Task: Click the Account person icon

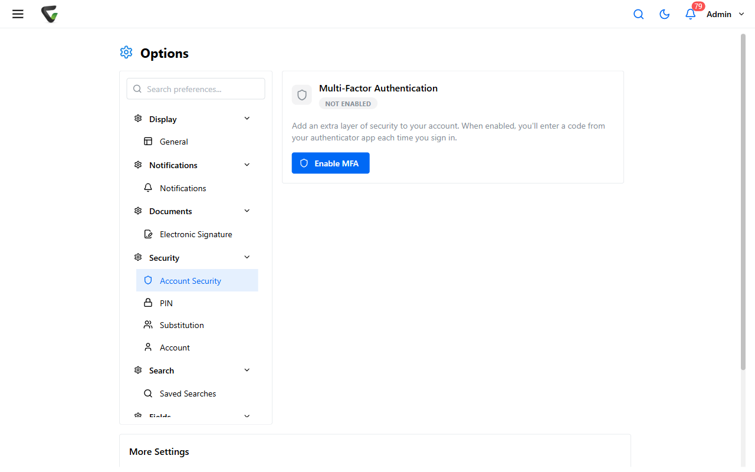Action: (148, 348)
